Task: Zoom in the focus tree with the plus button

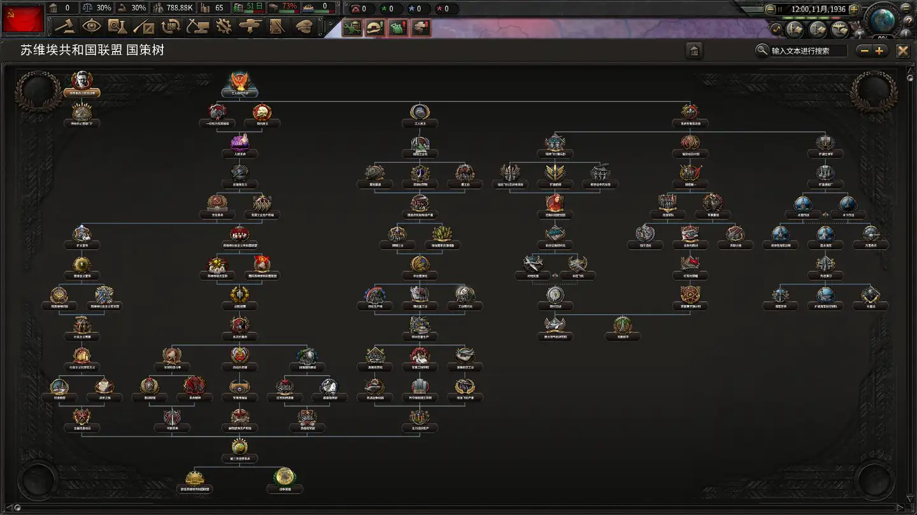Action: click(880, 51)
